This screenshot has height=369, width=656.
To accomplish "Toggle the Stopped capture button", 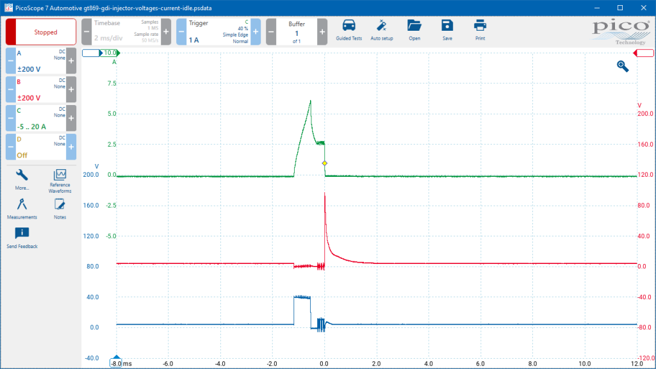I will [x=41, y=32].
